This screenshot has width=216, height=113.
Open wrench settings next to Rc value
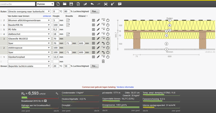[x=57, y=94]
